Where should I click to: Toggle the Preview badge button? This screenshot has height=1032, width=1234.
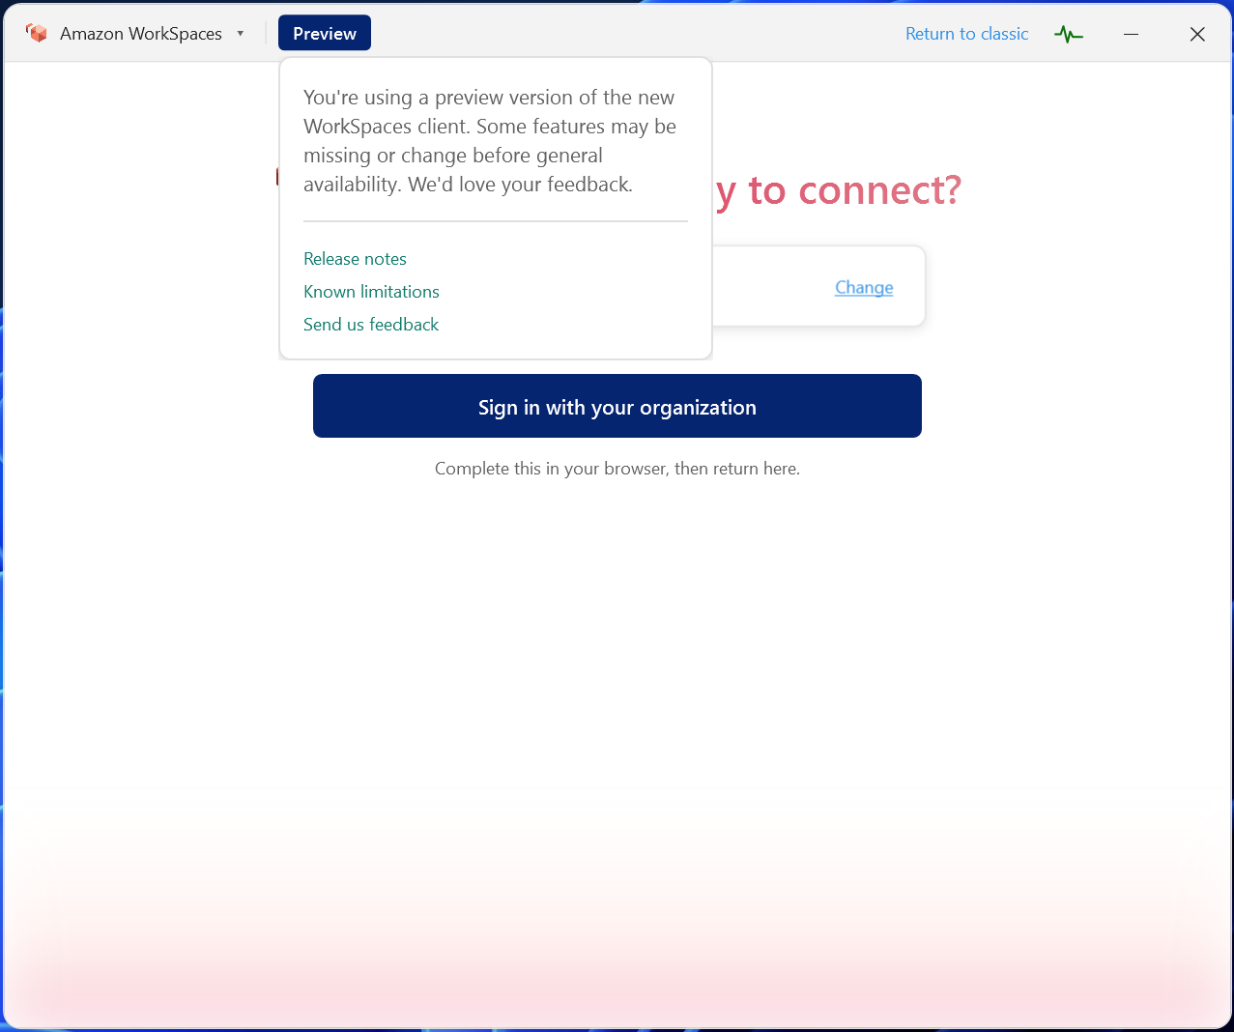coord(325,34)
